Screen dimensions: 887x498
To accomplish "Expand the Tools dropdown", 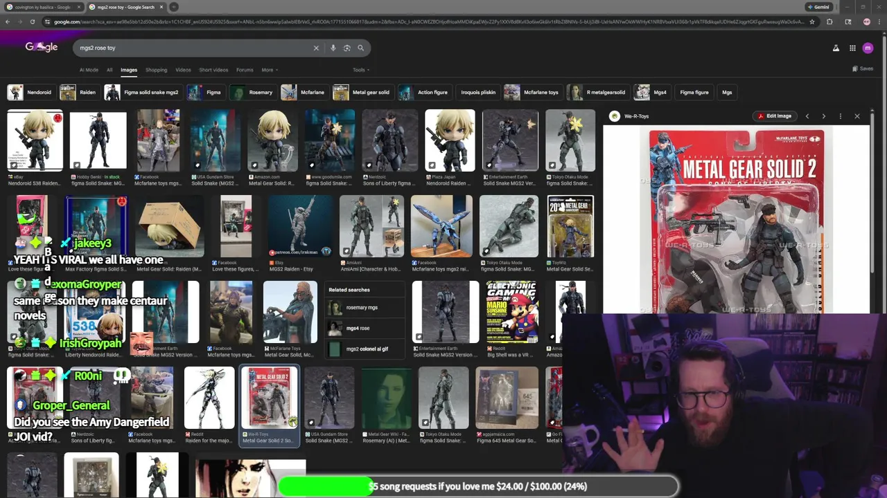I will tap(360, 70).
